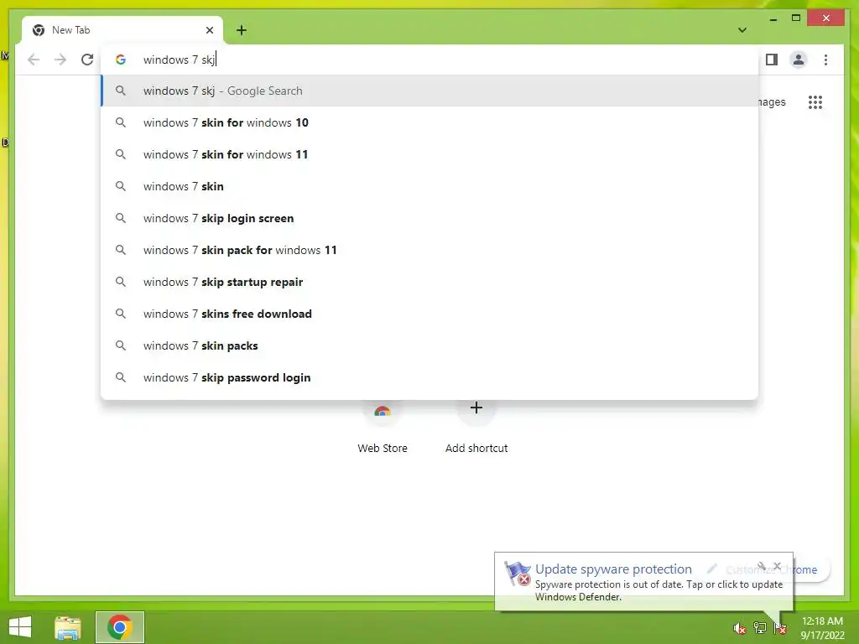Choose 'windows 7 skin for windows 10' suggestion
859x644 pixels.
point(429,122)
